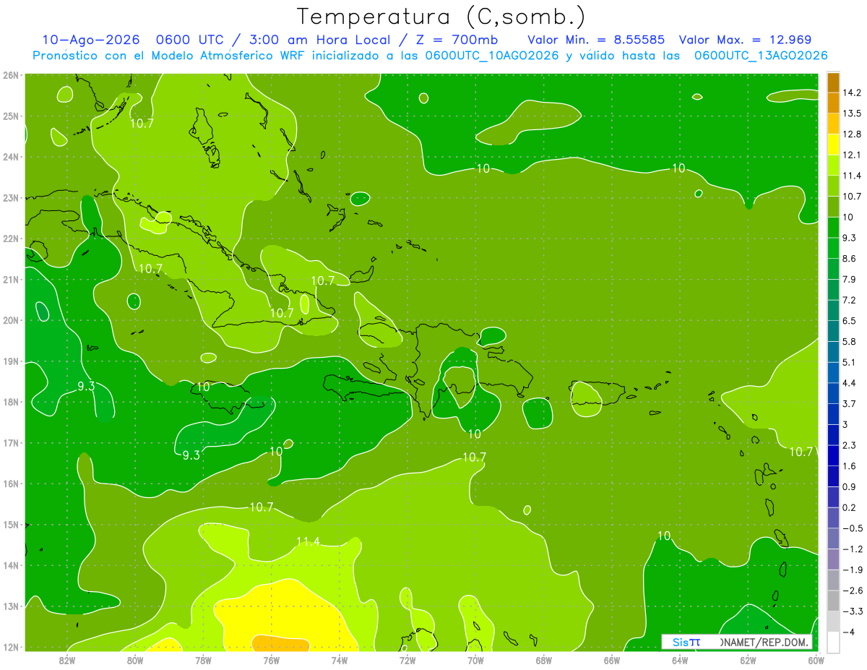Pick the gold legend swatch between 12.8 and 13.5
Screen dimensions: 867x670
tap(833, 124)
